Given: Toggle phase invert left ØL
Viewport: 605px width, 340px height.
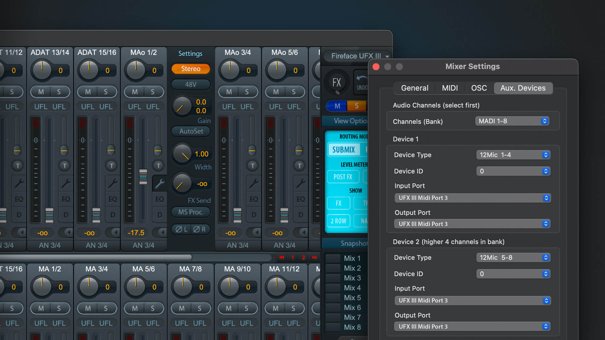Looking at the screenshot, I should 181,229.
